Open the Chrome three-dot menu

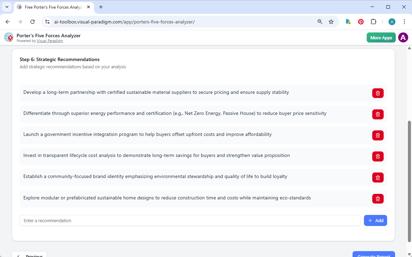(404, 22)
